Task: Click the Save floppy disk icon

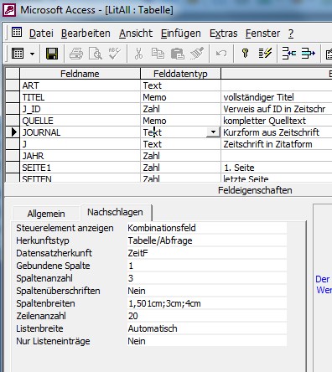Action: coord(52,54)
